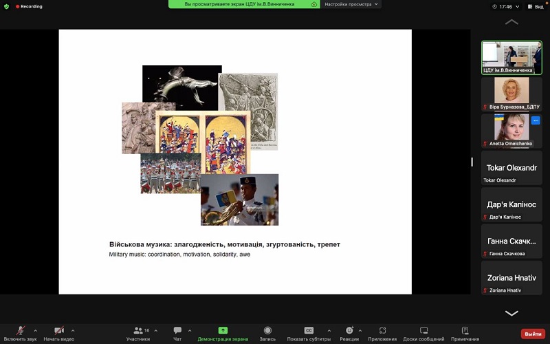Select Zoriana Hnativ participant tile
The height and width of the screenshot is (344, 550).
pos(511,278)
